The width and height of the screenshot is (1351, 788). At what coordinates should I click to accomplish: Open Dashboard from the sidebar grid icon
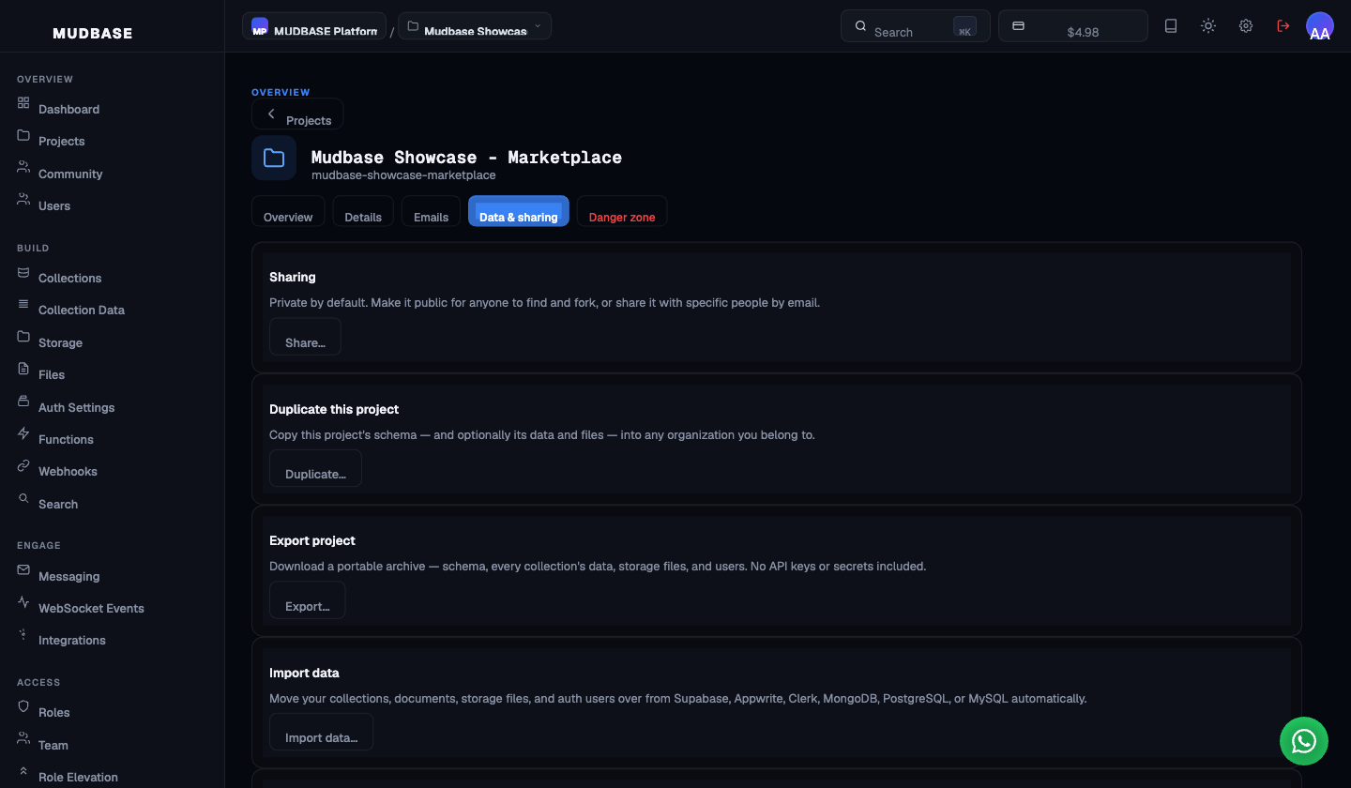click(23, 102)
